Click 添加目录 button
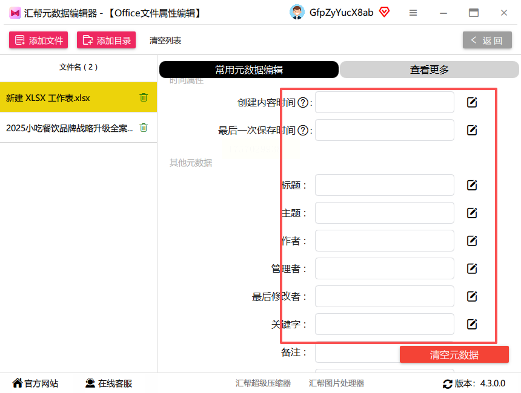521x393 pixels. click(x=107, y=40)
